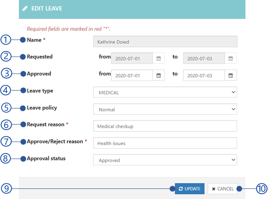
Task: Open calendar for Requested to date
Action: click(x=231, y=58)
